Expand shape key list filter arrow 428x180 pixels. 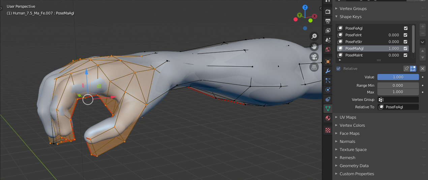click(340, 60)
